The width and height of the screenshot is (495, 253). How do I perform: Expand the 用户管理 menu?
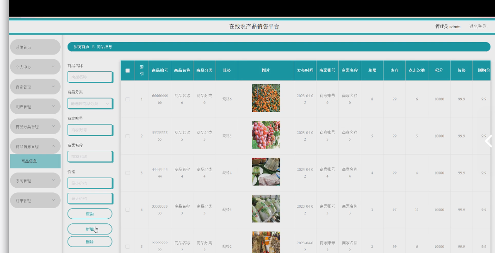tap(35, 107)
